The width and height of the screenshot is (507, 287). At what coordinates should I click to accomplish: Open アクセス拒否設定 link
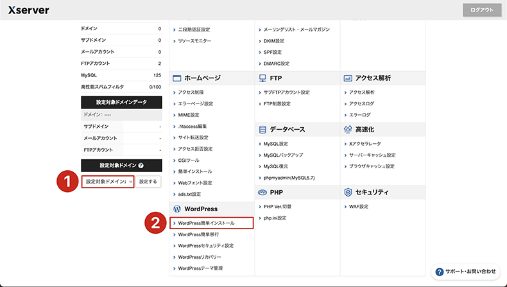click(x=195, y=149)
